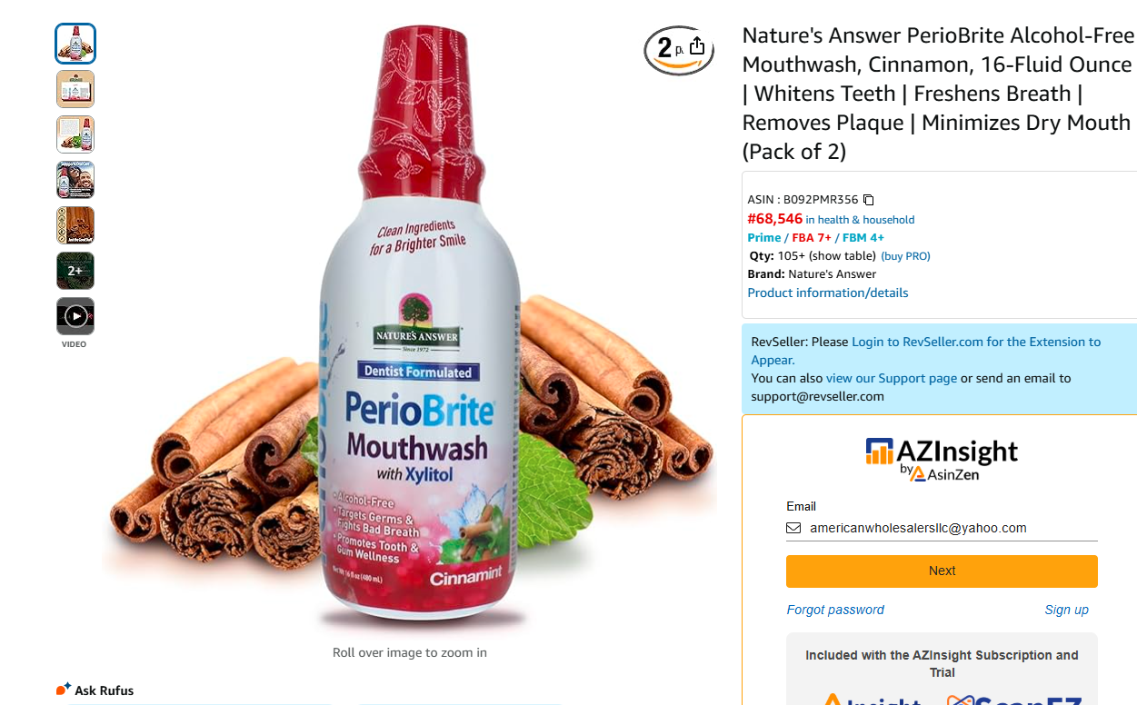Click the share icon above the product image
Viewport: 1137px width, 705px height.
(697, 45)
